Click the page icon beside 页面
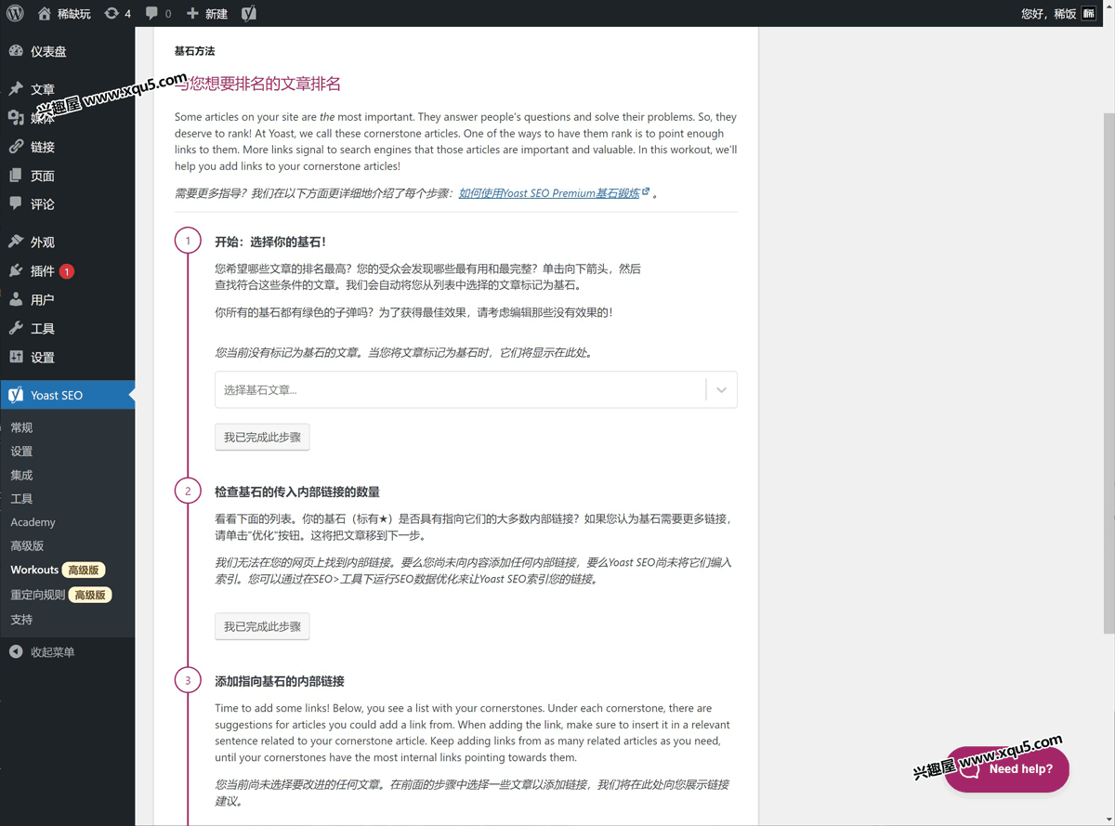The image size is (1115, 826). pyautogui.click(x=16, y=176)
